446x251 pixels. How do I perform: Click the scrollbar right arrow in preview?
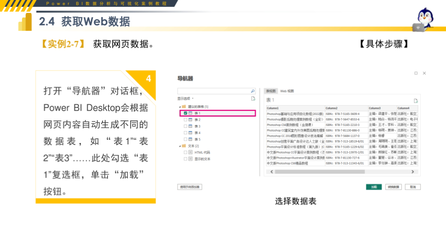tap(413, 172)
